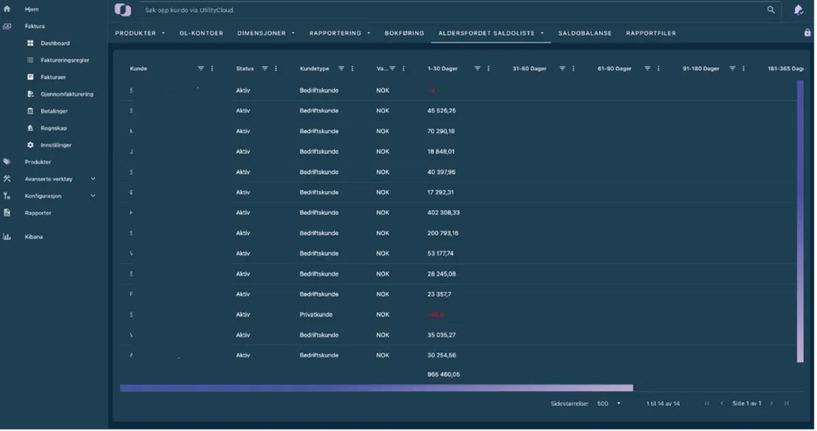This screenshot has height=431, width=817.
Task: Click the amount 402 308,33
Action: point(443,213)
